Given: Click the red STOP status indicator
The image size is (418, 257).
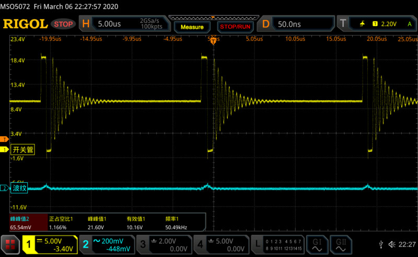Looking at the screenshot, I should (x=64, y=24).
